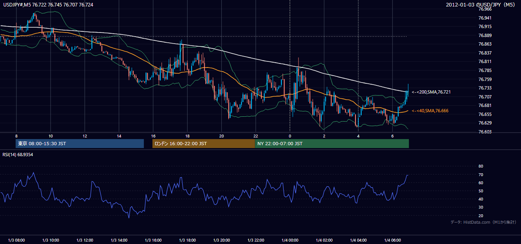Click hour label 4 under price chart
The image size is (521, 244).
tap(358, 135)
